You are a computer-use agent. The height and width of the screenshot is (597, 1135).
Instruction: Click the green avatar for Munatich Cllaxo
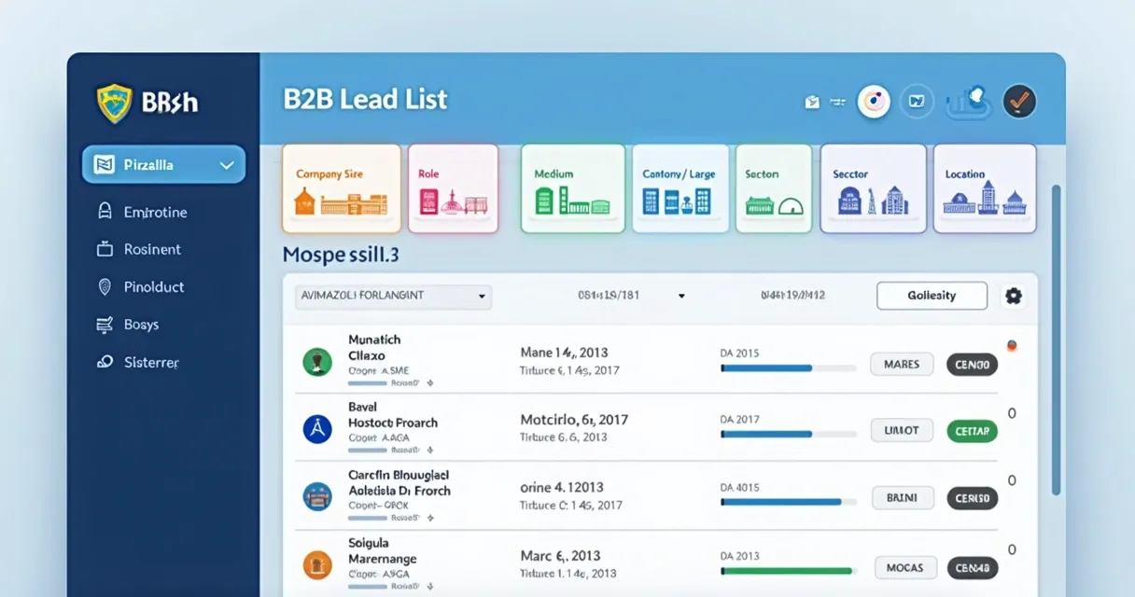pos(318,361)
